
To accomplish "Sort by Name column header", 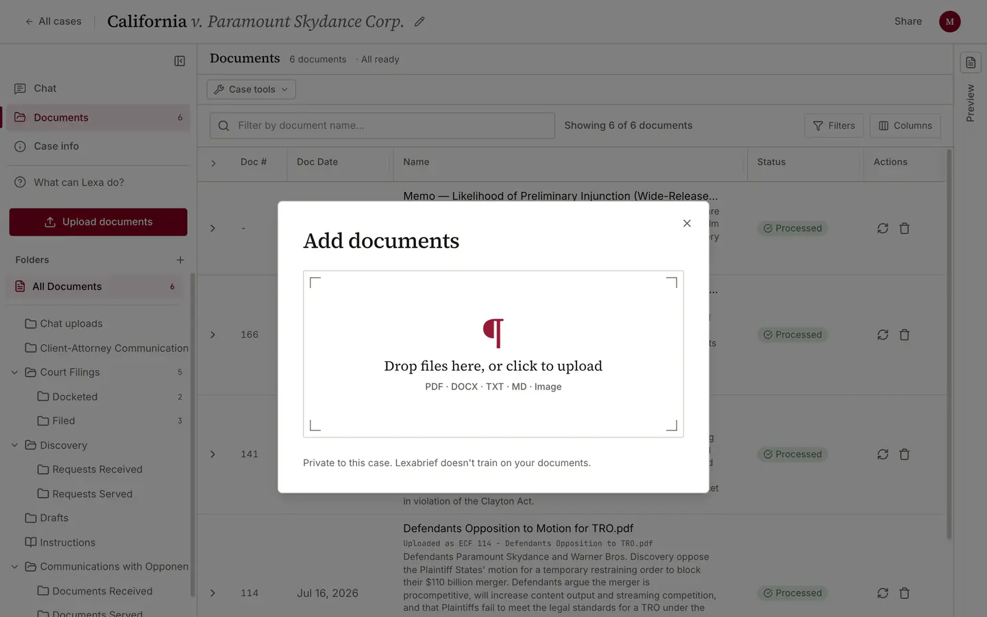I will pos(416,162).
